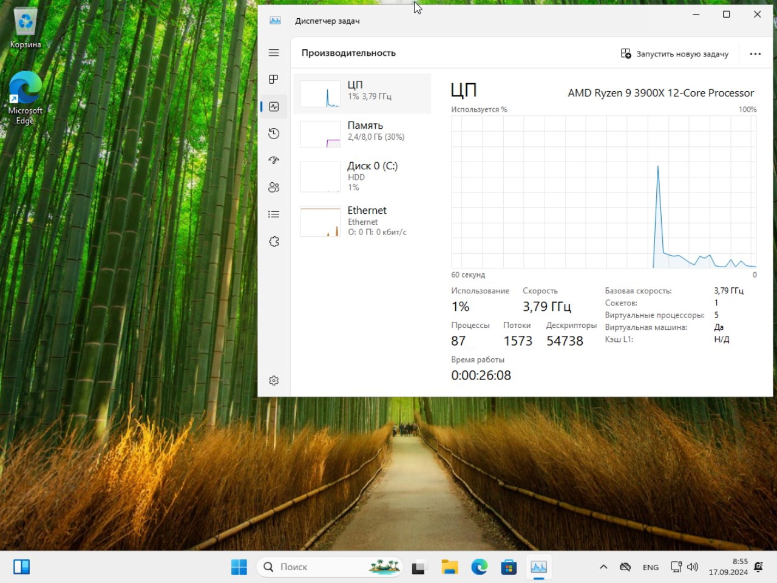
Task: Select Диск 0 (C:) performance item
Action: click(362, 176)
